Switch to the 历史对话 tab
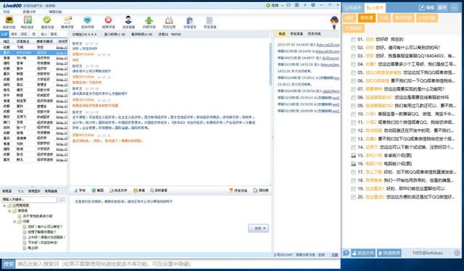This screenshot has width=464, height=271. pyautogui.click(x=314, y=34)
